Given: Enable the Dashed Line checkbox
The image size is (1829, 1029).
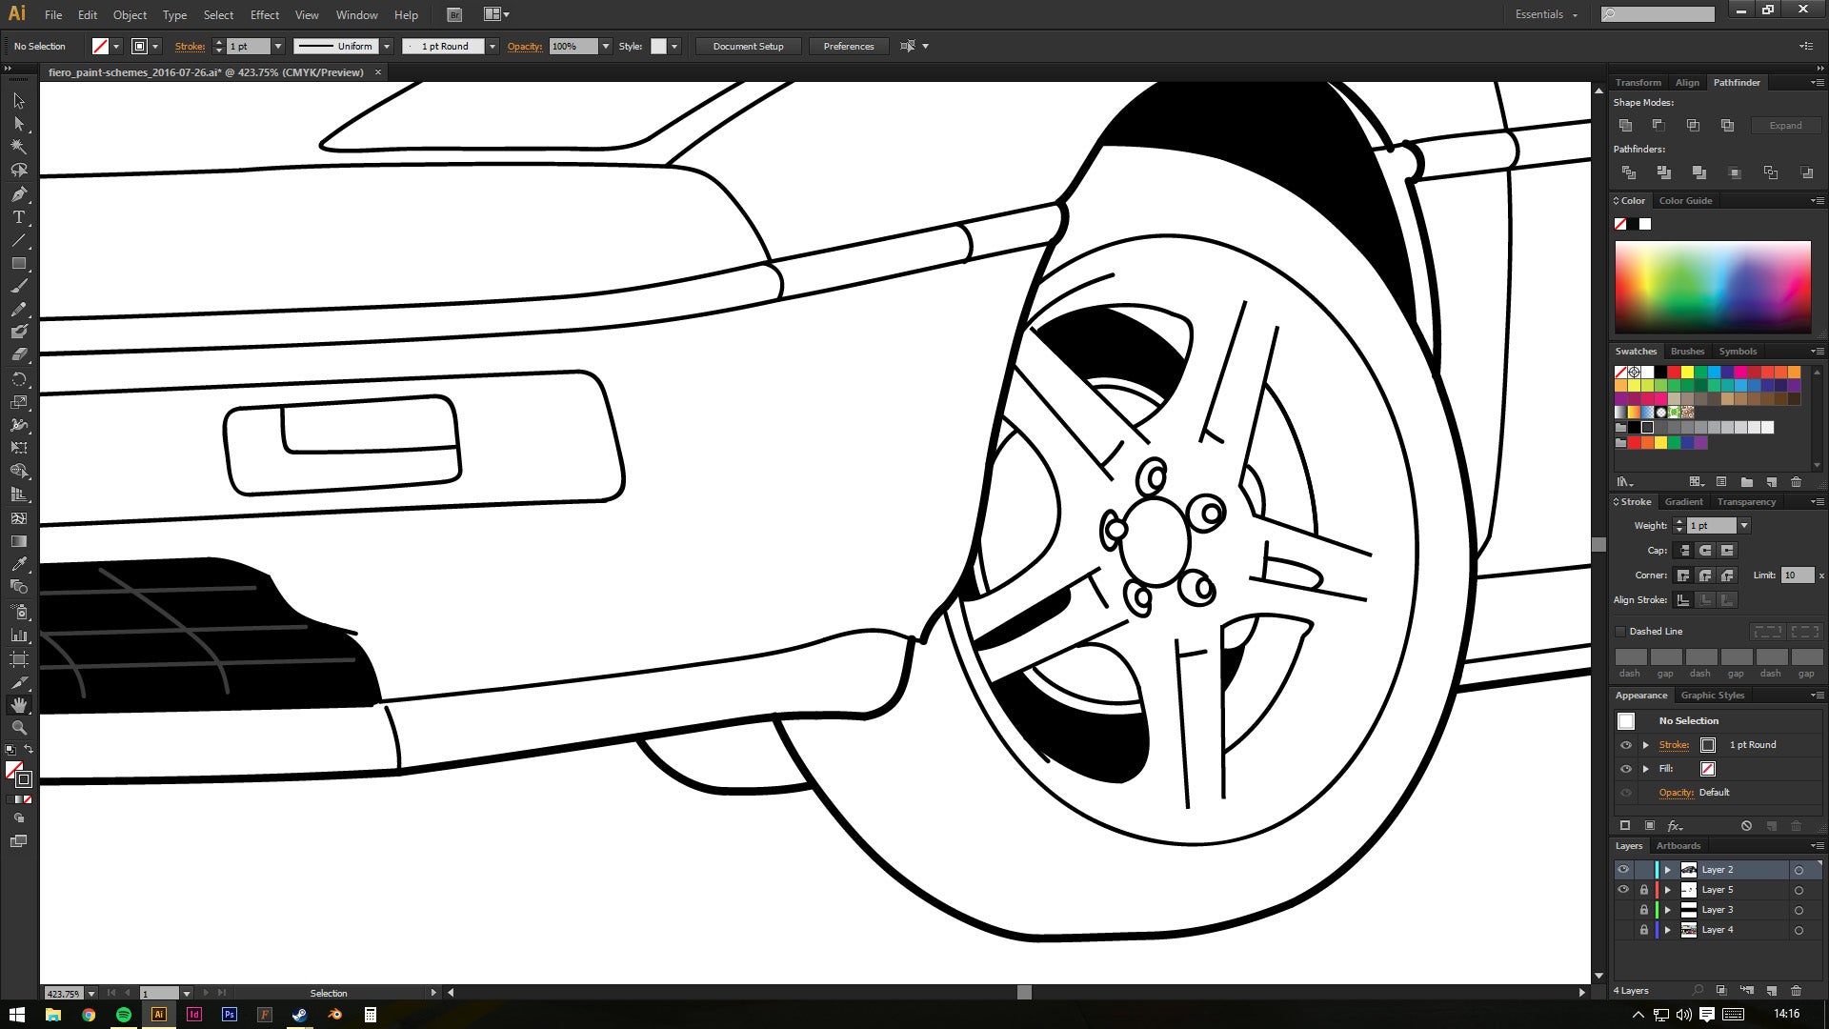Looking at the screenshot, I should tap(1620, 631).
